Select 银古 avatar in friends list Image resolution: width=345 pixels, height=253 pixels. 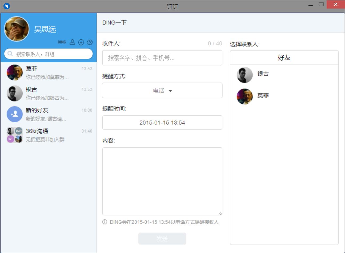click(244, 75)
